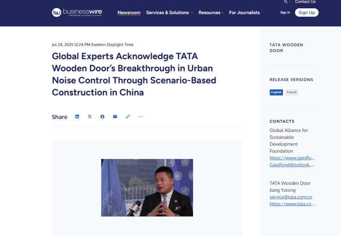Share the release on LinkedIn

77,117
